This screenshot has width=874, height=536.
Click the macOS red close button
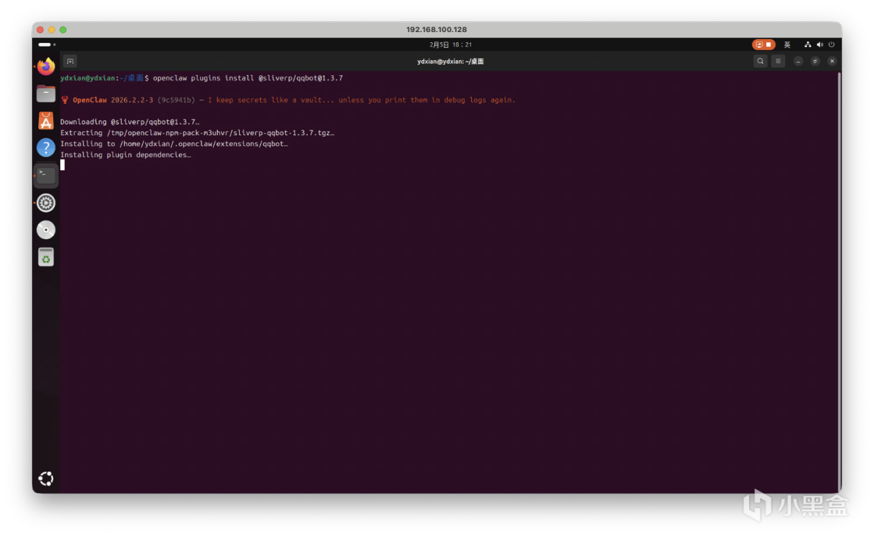(40, 30)
